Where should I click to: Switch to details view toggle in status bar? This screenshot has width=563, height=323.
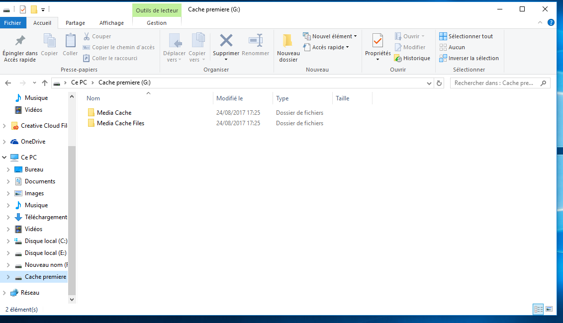click(x=538, y=309)
